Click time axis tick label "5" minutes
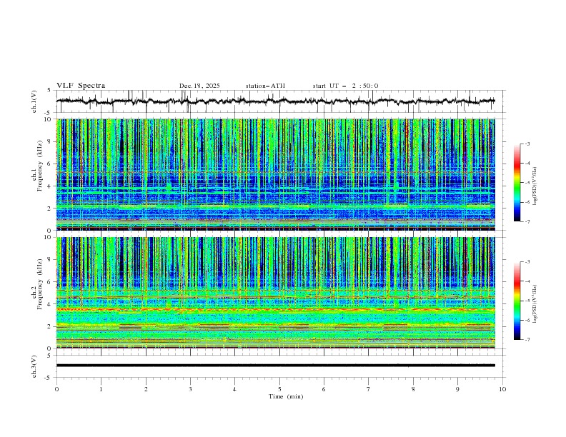Viewport: 566px width, 437px height. (x=279, y=389)
